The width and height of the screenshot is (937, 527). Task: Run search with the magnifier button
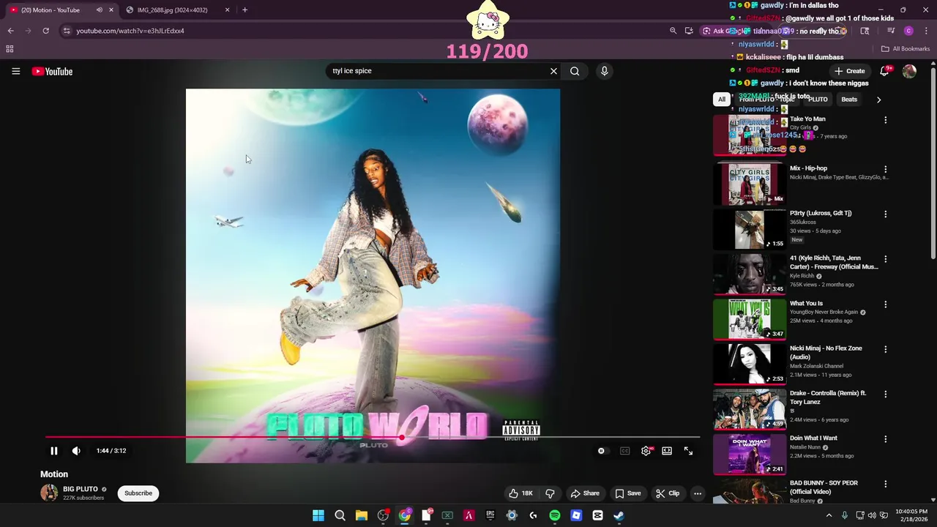click(x=575, y=71)
